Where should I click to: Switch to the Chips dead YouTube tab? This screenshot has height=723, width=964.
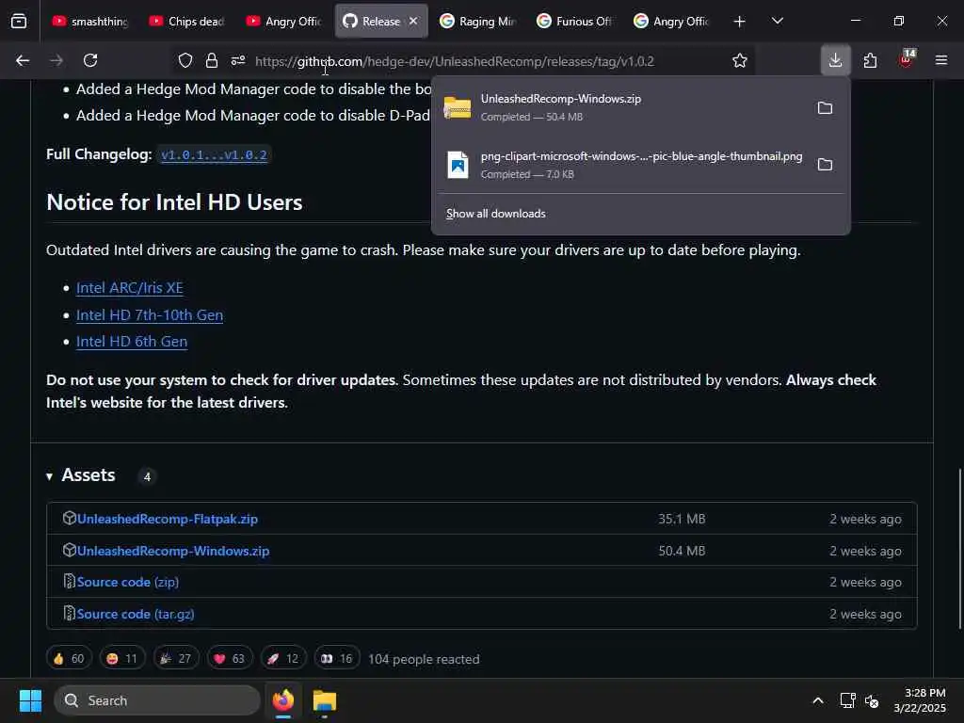[x=187, y=22]
